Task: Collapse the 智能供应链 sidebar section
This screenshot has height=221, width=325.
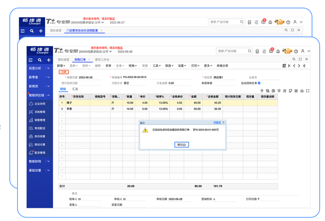Action: click(48, 95)
